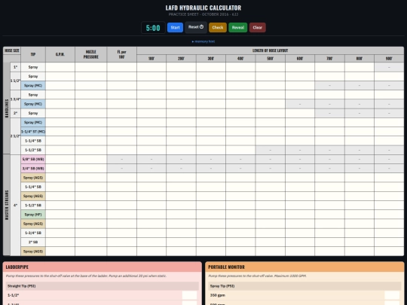The height and width of the screenshot is (305, 407).
Task: Clear all entries with the Clear button
Action: [258, 28]
